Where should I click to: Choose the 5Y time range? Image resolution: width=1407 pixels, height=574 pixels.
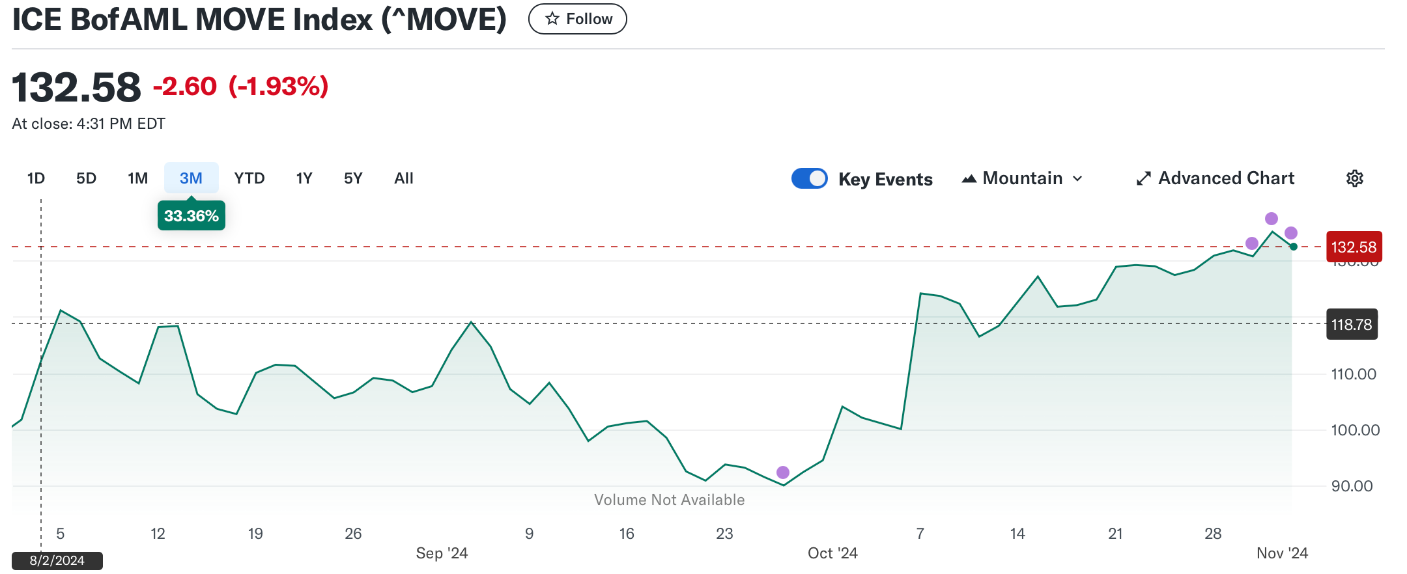pyautogui.click(x=353, y=178)
